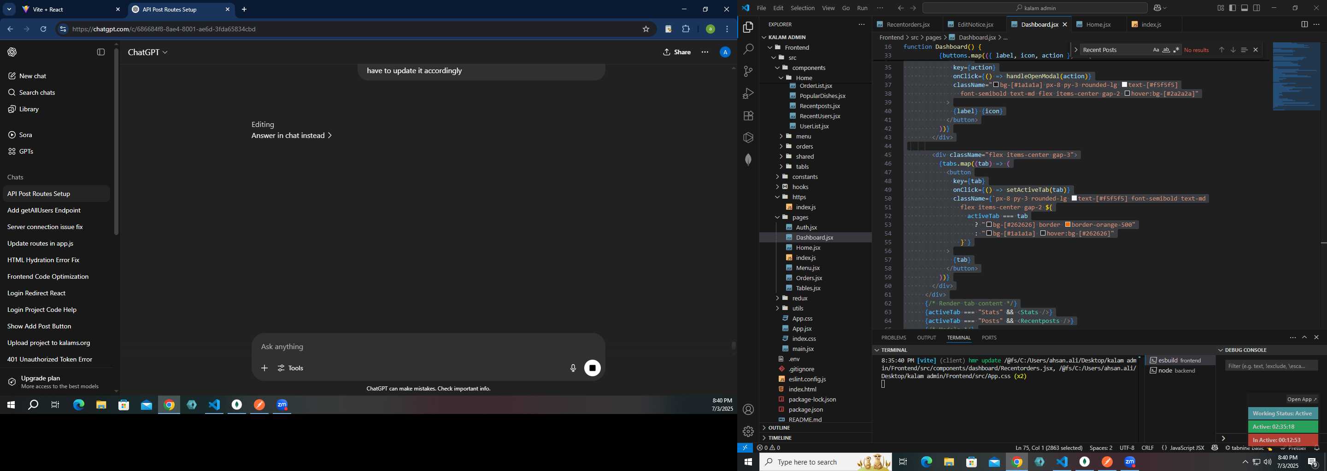1327x471 pixels.
Task: Close the find widget in the editor
Action: pos(1256,50)
